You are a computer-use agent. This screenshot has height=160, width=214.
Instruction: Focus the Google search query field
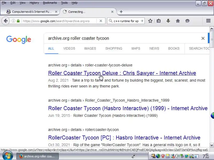pos(123,38)
